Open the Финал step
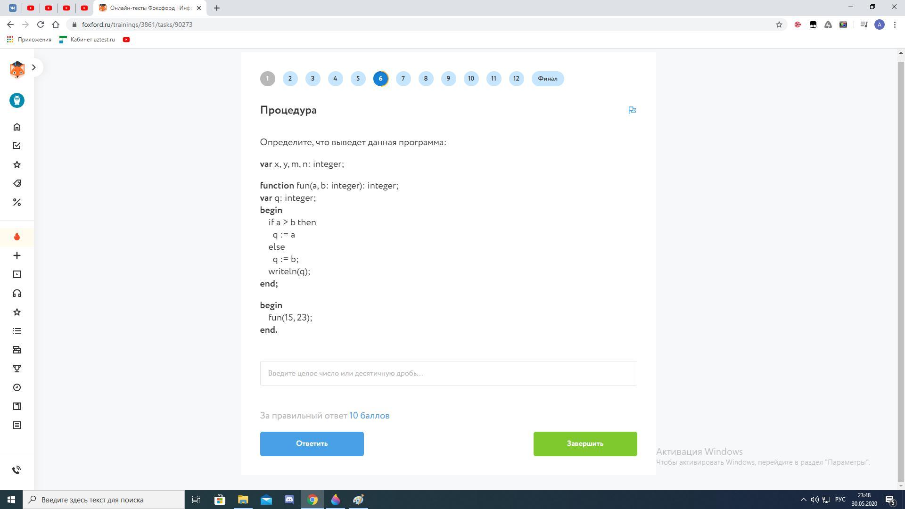 [548, 79]
